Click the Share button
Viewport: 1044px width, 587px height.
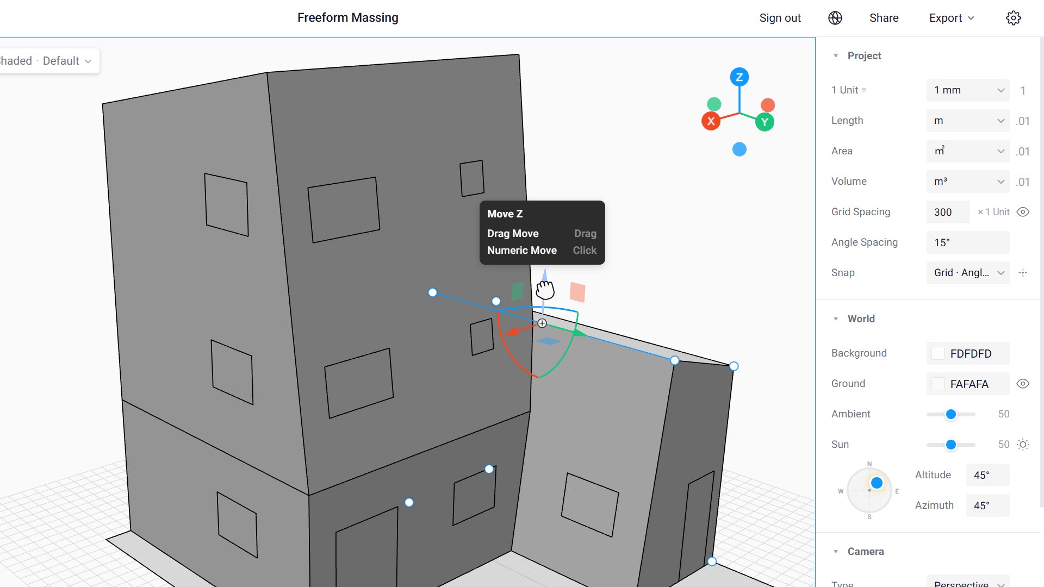[884, 18]
